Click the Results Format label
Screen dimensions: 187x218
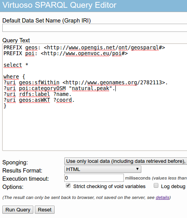click(x=22, y=171)
